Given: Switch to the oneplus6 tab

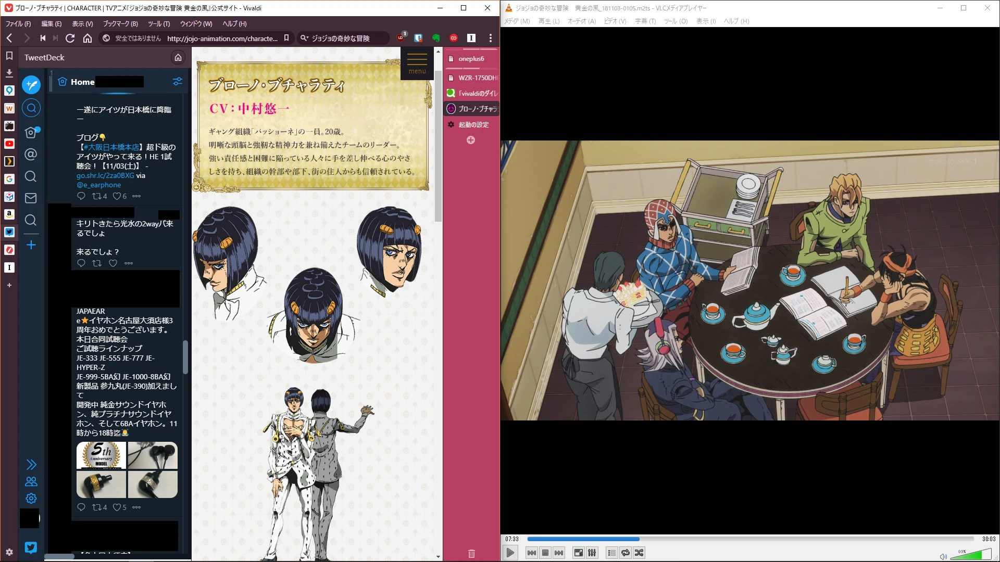Looking at the screenshot, I should pyautogui.click(x=471, y=59).
